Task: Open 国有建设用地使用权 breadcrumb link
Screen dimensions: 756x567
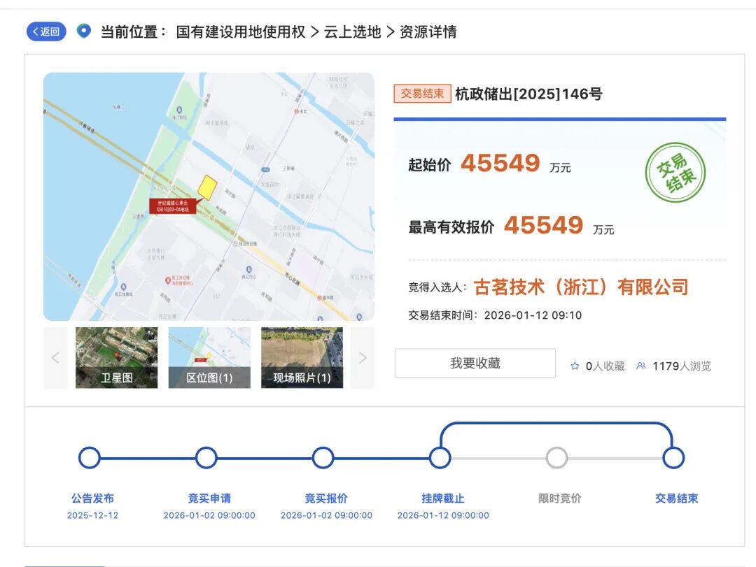Action: [x=241, y=31]
